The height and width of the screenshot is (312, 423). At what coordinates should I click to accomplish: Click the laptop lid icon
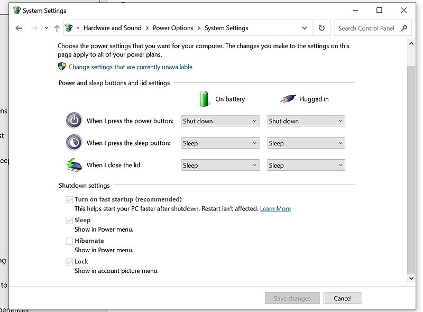74,165
